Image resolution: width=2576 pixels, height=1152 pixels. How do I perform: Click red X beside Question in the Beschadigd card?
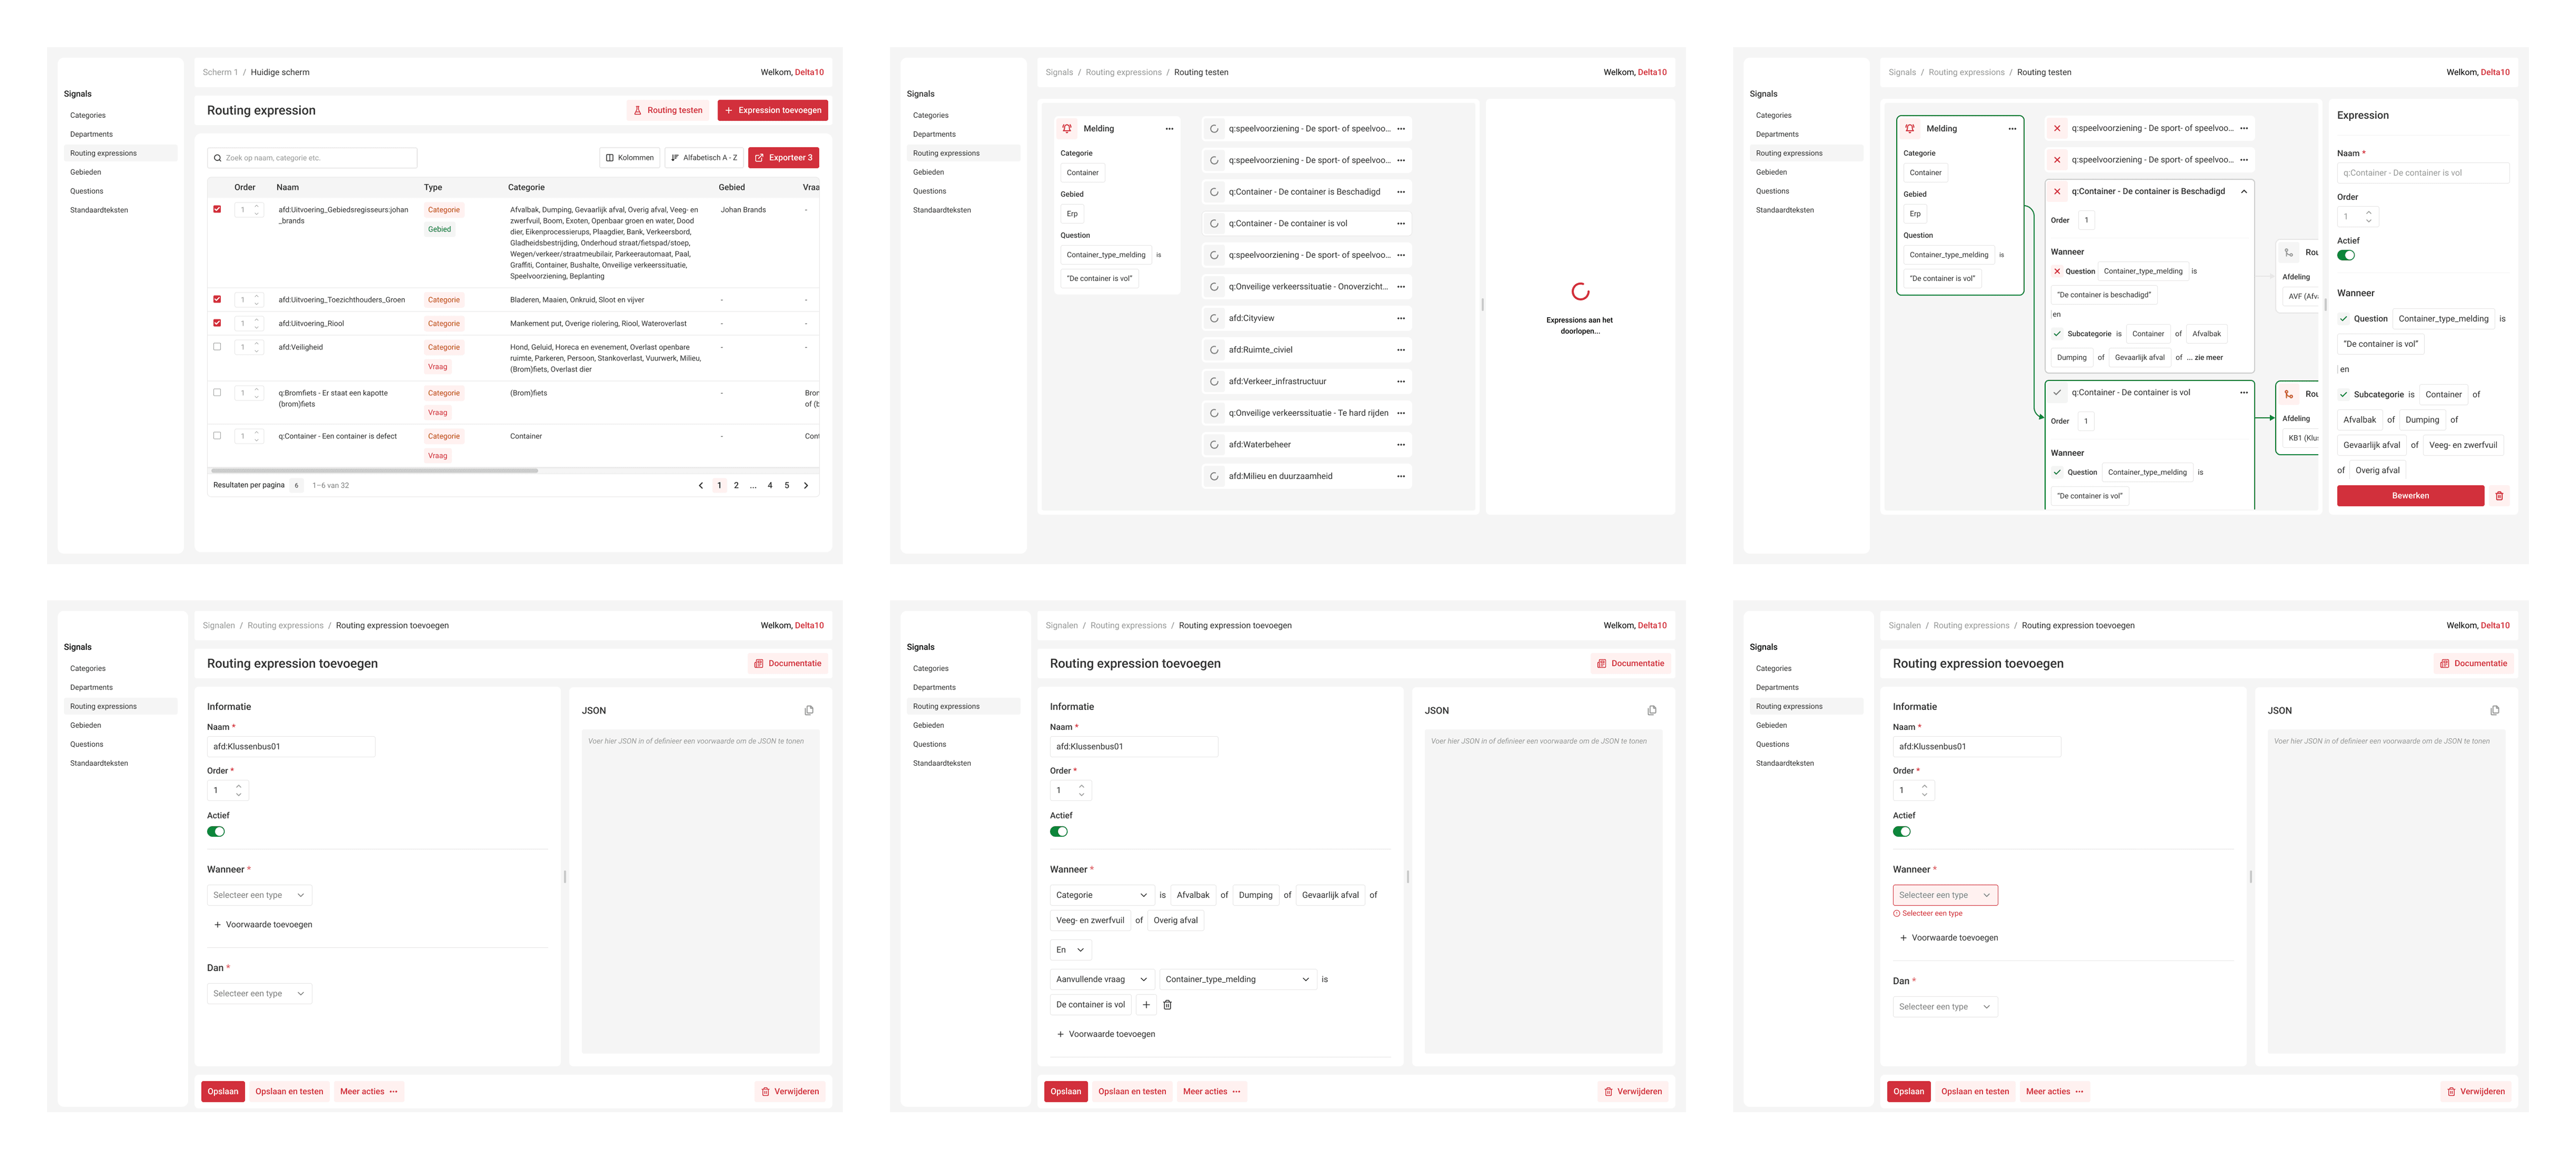tap(2057, 271)
